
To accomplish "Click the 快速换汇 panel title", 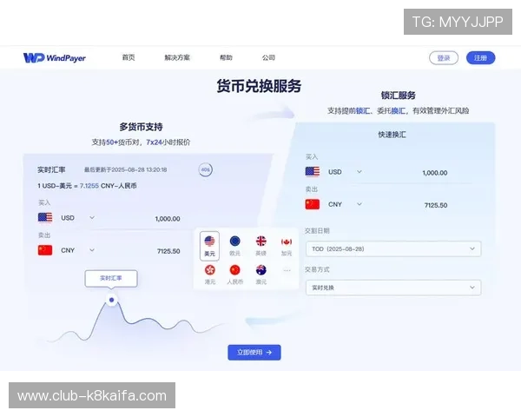I will pyautogui.click(x=392, y=135).
